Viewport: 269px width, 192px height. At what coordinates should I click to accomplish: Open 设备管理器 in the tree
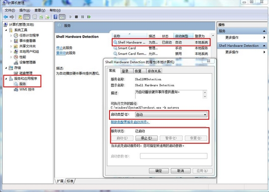click(27, 62)
